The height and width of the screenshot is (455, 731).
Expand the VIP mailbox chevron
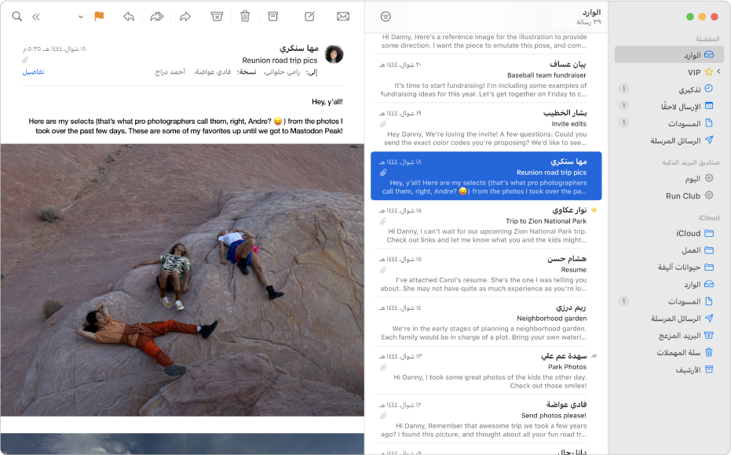pos(719,71)
